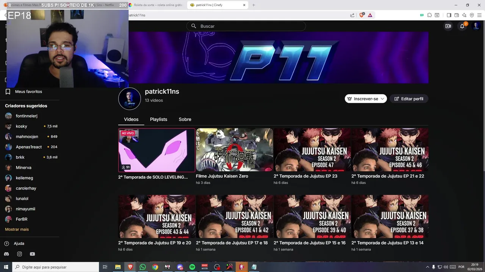Click the Windows taskbar search box

(x=56, y=267)
